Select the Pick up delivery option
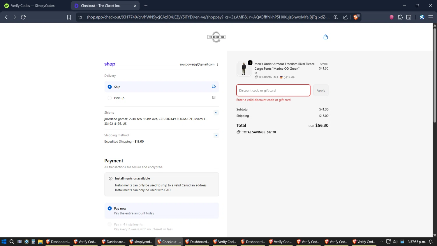Viewport: 437px width, 246px height. [x=110, y=98]
